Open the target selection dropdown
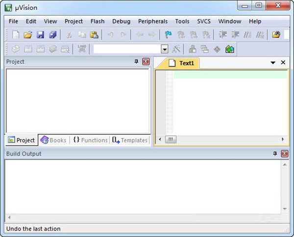The image size is (294, 237). [x=165, y=49]
